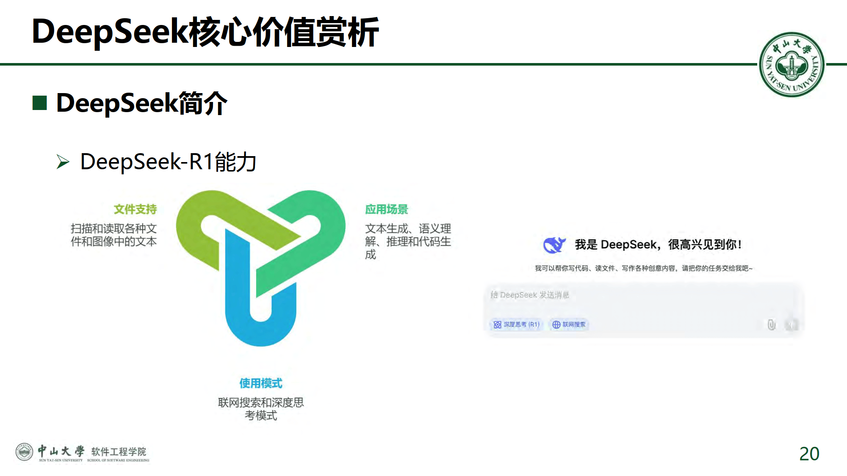Image resolution: width=847 pixels, height=476 pixels.
Task: Click the 给 DeepSeek 发送消息 message input field
Action: click(644, 310)
